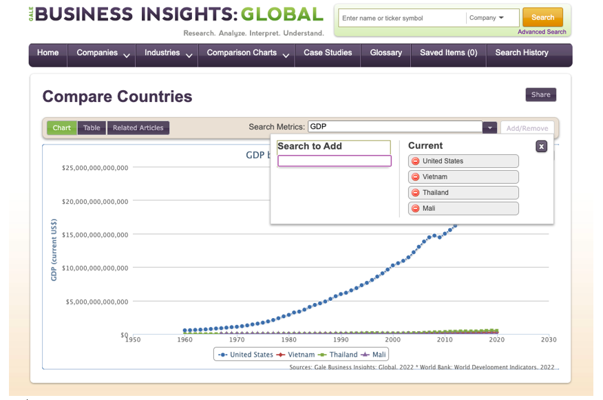Open the Search Metrics dropdown arrow
This screenshot has width=603, height=400.
coord(489,127)
